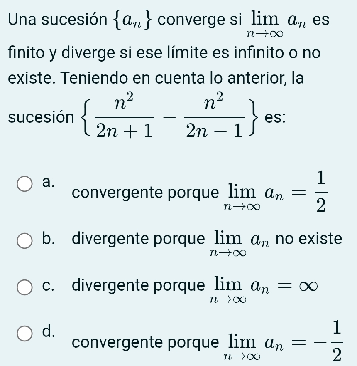Click "divergente porque" text in option c
357x366 pixels.
[x=138, y=286]
